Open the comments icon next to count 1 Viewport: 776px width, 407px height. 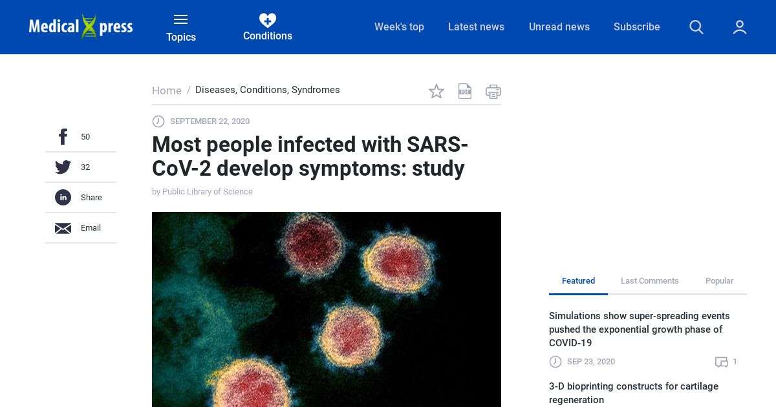[x=721, y=362]
